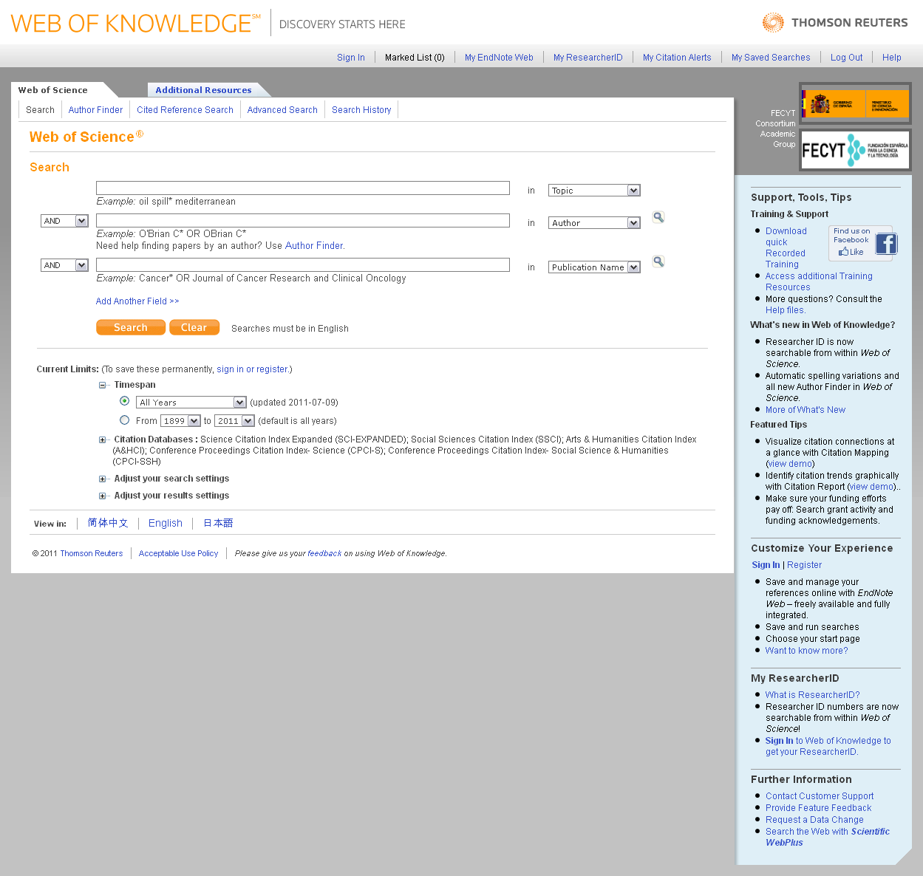Click the Thomson Reuters logo
The width and height of the screenshot is (923, 876).
point(835,23)
